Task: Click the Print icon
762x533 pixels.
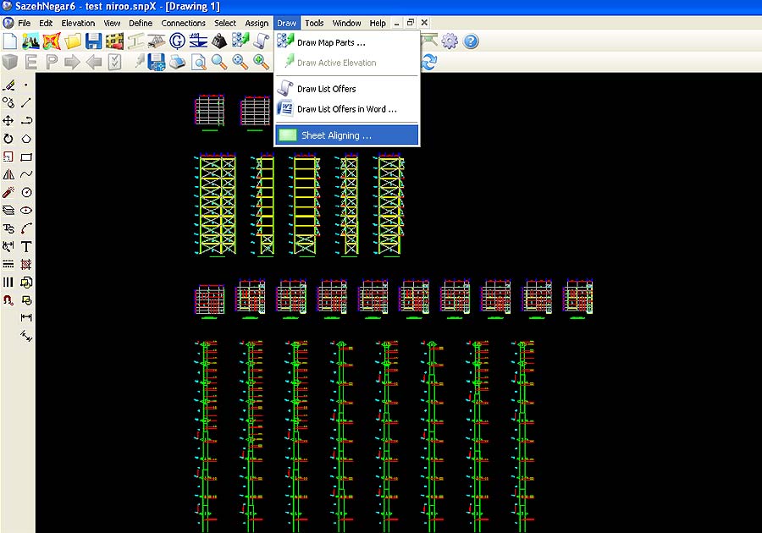Action: [x=178, y=62]
